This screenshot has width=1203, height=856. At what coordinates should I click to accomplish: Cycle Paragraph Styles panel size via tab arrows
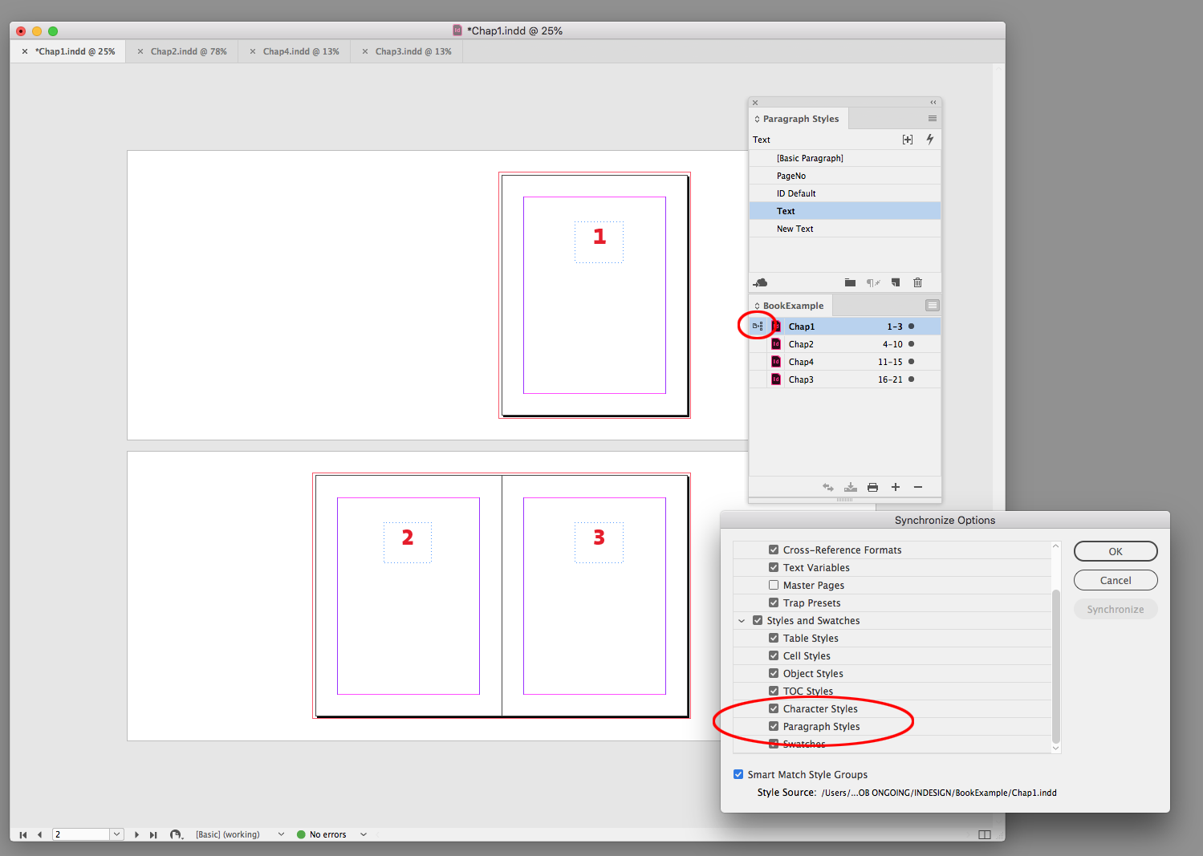(757, 119)
